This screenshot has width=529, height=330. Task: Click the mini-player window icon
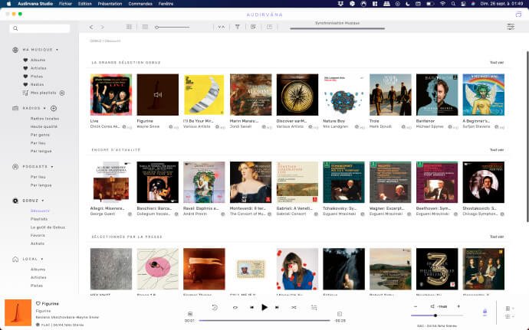coord(518,15)
